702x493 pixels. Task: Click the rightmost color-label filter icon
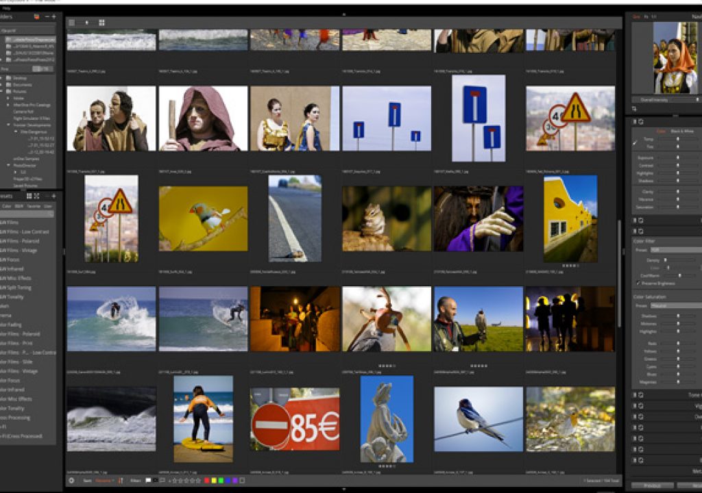click(x=242, y=481)
